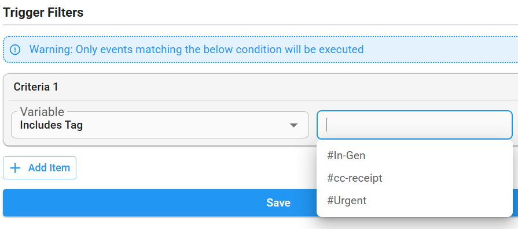This screenshot has height=229, width=518.
Task: Click the Trigger Filters section heading
Action: point(43,13)
